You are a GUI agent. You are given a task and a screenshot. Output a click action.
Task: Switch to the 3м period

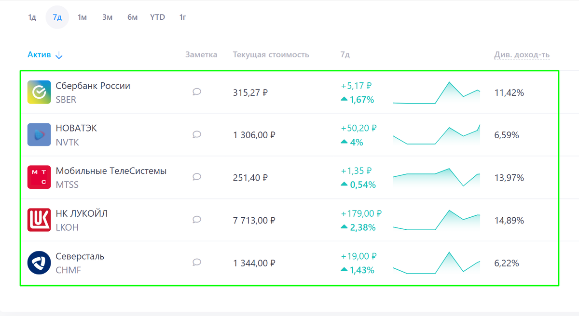tap(108, 17)
